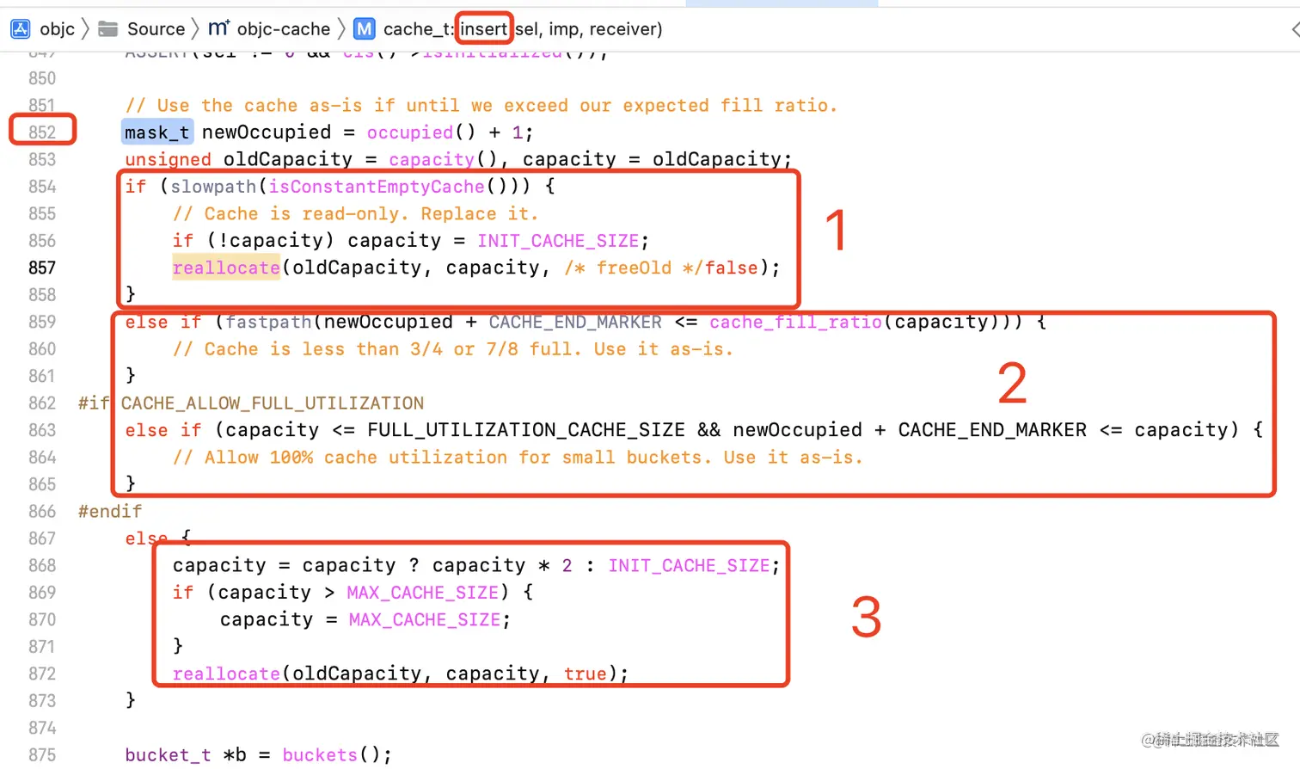
Task: Click line number 857 in the gutter
Action: coord(42,268)
